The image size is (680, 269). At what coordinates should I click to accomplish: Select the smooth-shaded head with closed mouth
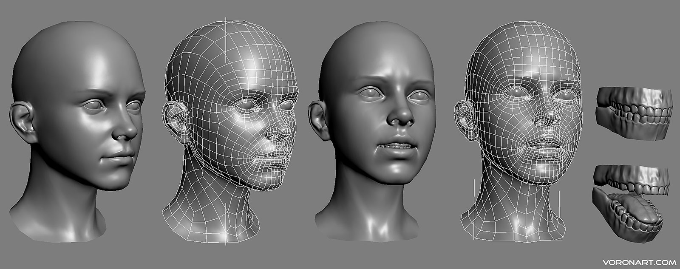pos(78,131)
